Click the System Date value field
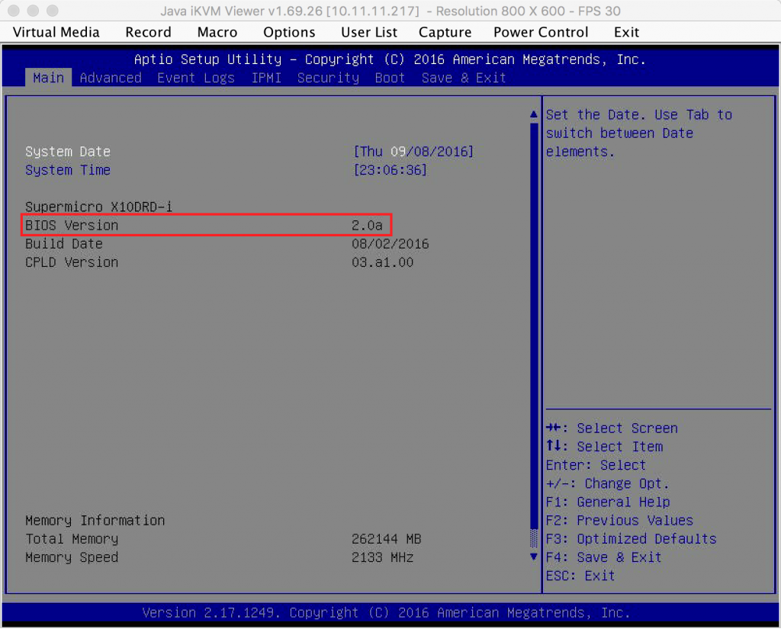 click(x=413, y=152)
